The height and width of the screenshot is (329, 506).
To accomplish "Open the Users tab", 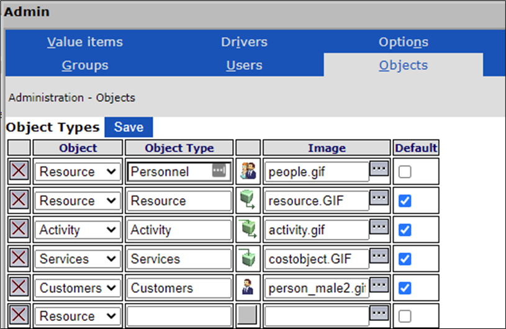I will click(x=244, y=65).
